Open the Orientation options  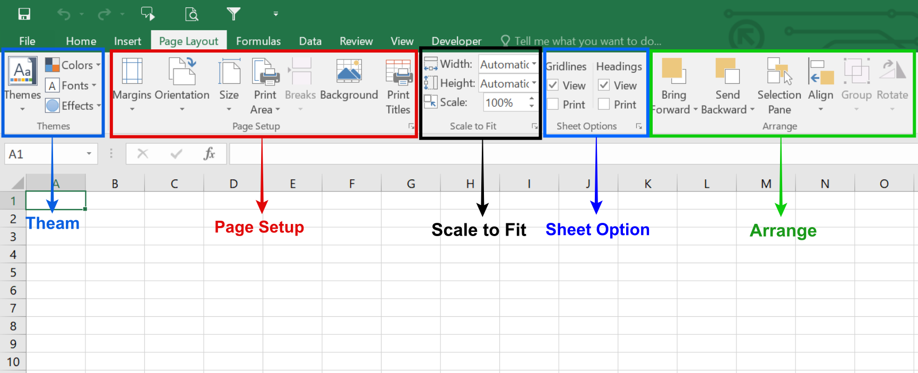[x=182, y=85]
